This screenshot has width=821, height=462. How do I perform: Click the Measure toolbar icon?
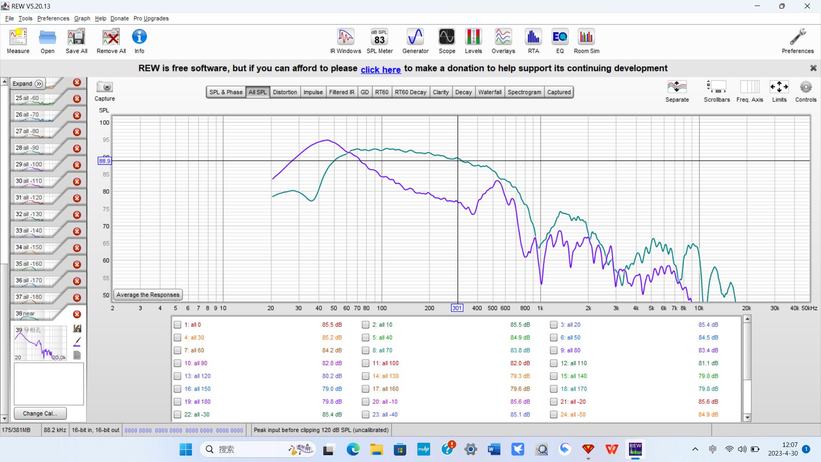18,41
